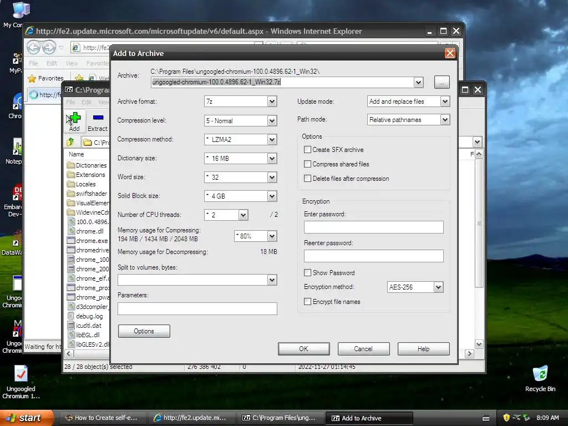Open the Archive format dropdown
This screenshot has width=568, height=426.
click(272, 102)
